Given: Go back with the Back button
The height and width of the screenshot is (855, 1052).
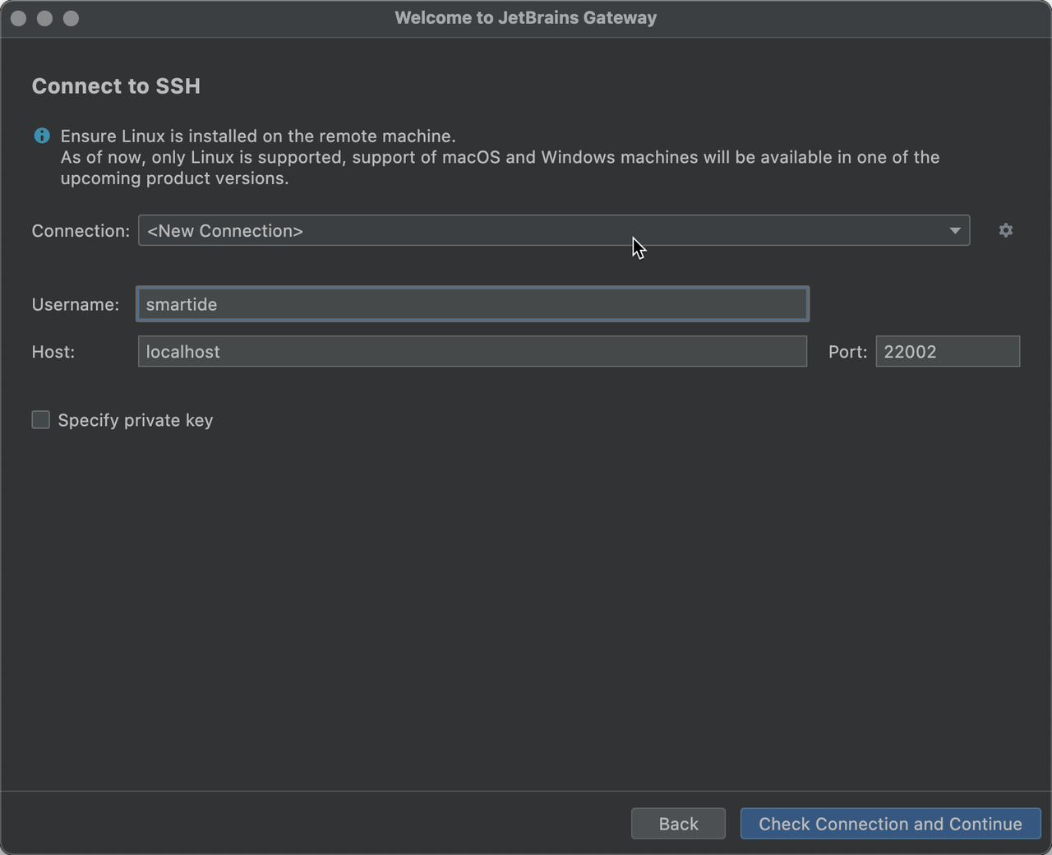Looking at the screenshot, I should (678, 824).
